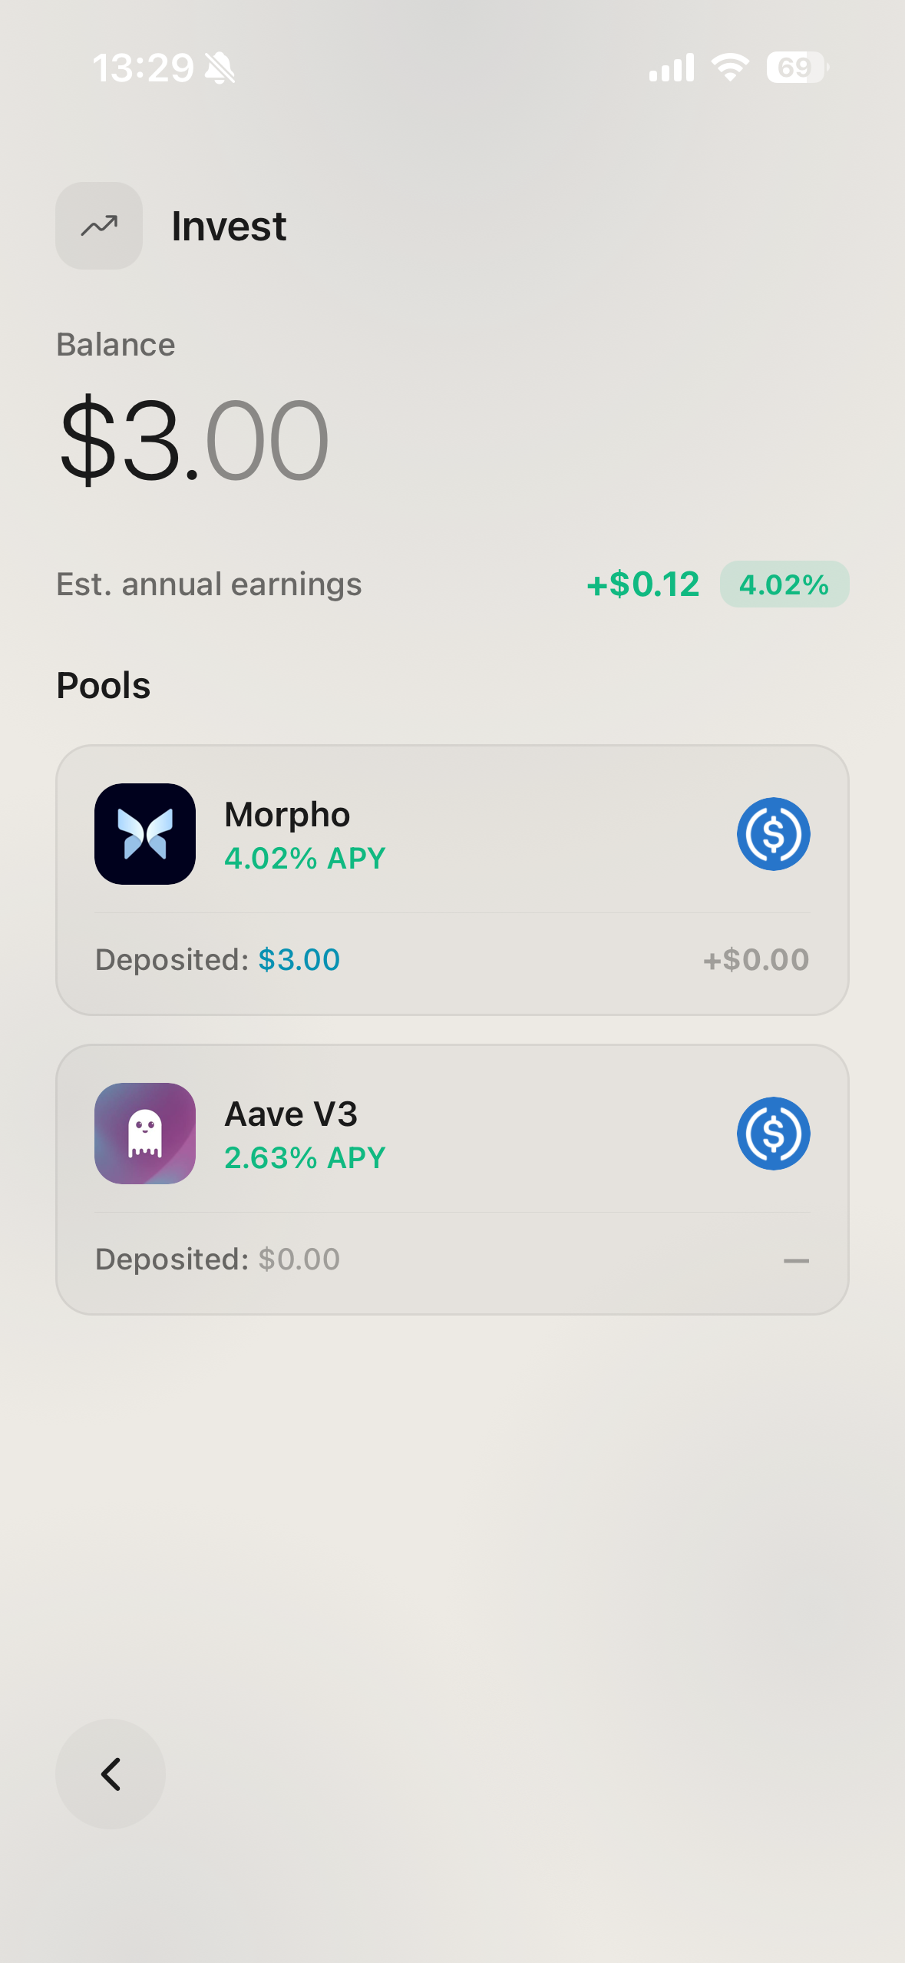Click the +$0.12 estimated annual earnings
Screen dimensions: 905x1963
click(643, 584)
